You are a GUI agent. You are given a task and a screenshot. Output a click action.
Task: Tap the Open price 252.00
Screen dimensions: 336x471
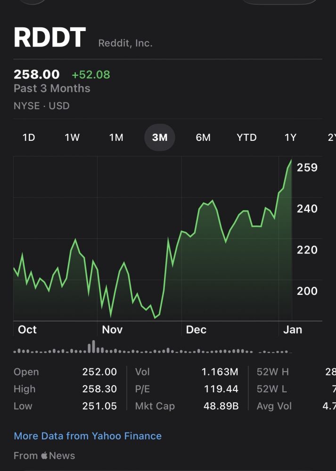click(x=99, y=372)
